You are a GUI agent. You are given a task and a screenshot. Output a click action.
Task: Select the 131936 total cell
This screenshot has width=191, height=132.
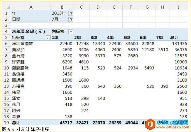pos(178,44)
